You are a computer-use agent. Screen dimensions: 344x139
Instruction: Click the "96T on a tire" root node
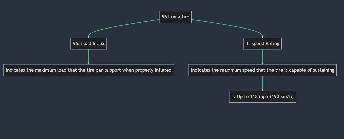click(x=176, y=17)
